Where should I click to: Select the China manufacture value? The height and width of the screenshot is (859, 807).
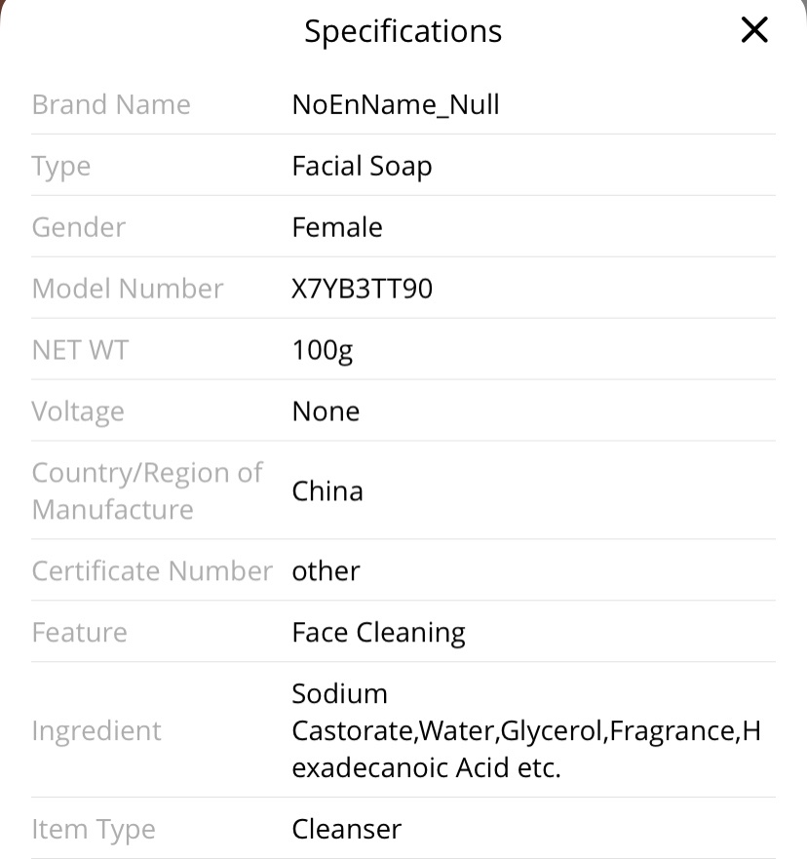[x=327, y=490]
